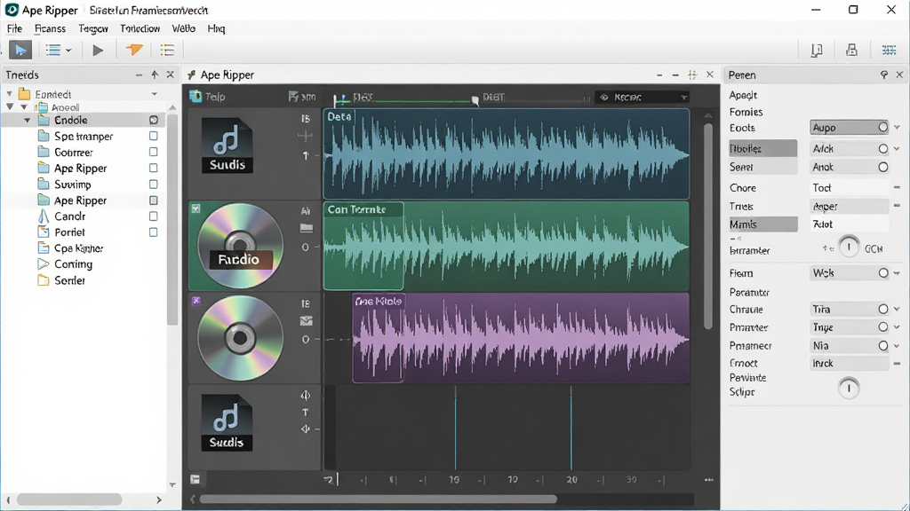Click the grid icon in the Ape Ripper panel header
Screen dimensions: 910x511
(x=692, y=75)
